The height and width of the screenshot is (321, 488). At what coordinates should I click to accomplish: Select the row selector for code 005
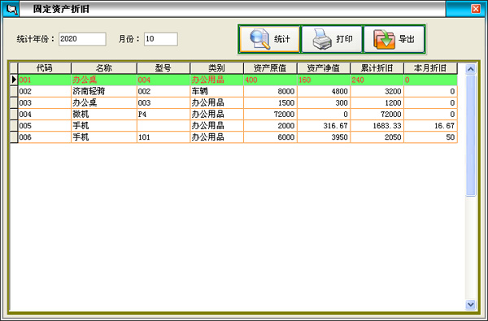pyautogui.click(x=14, y=126)
